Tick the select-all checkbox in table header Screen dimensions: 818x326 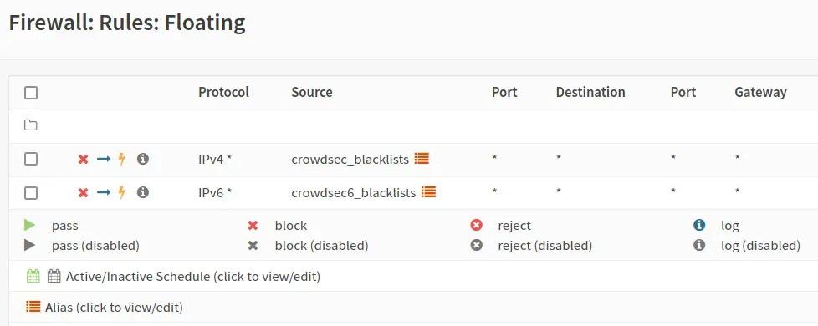[x=31, y=92]
